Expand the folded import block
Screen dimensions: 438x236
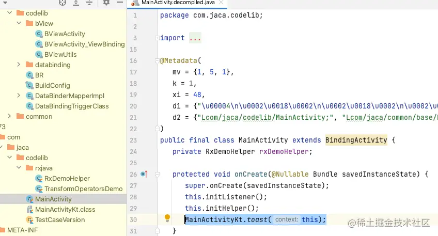coord(157,38)
